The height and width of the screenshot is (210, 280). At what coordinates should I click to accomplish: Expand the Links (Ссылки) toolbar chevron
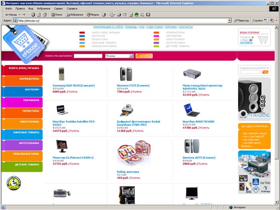click(x=265, y=20)
